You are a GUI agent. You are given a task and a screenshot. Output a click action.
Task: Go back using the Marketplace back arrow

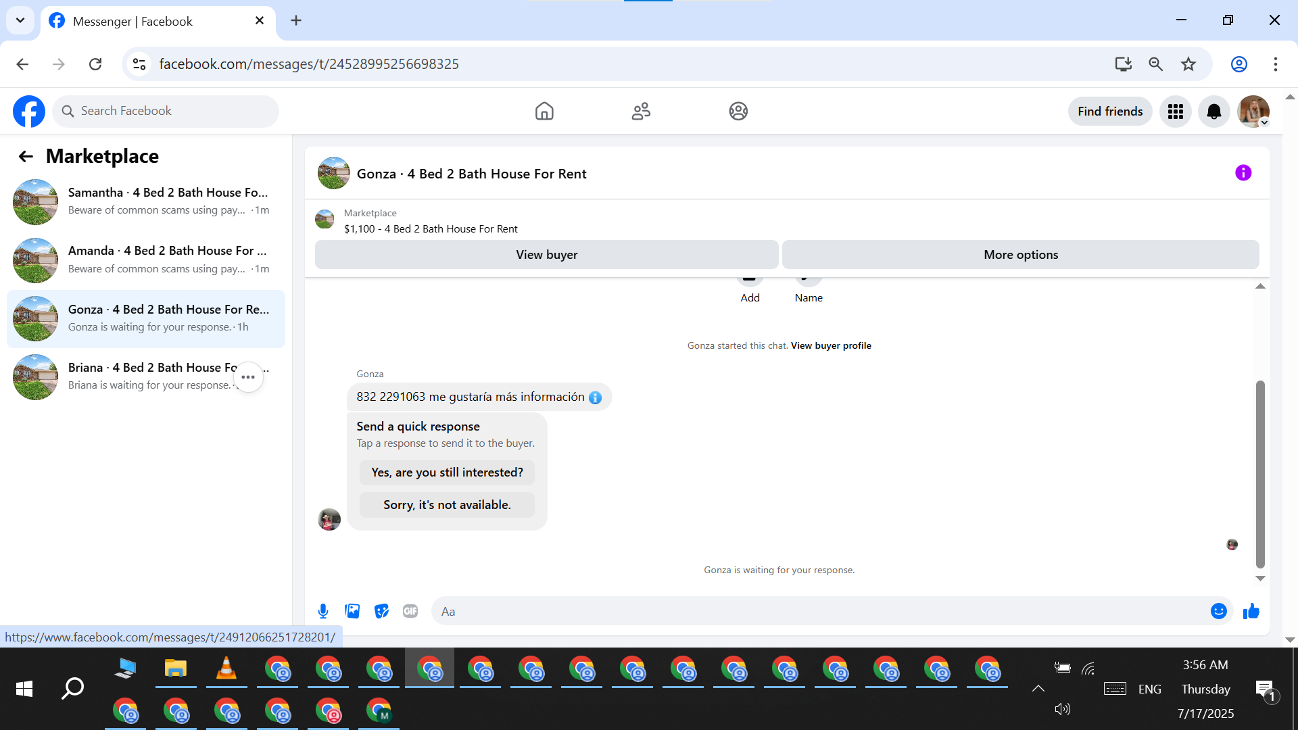[x=26, y=156]
